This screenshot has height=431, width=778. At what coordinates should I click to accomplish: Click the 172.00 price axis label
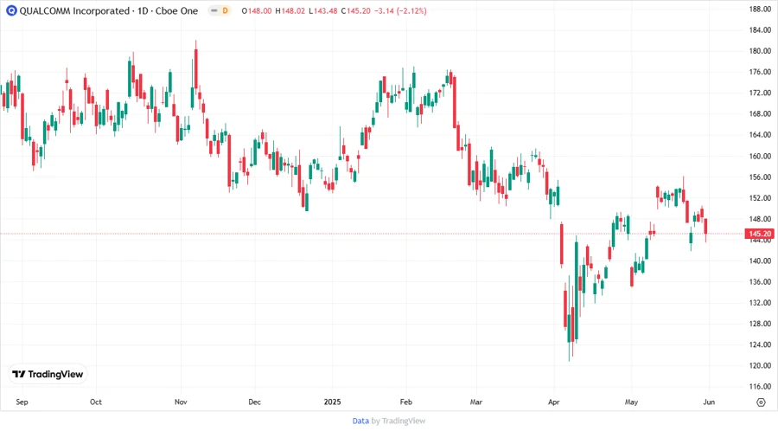[760, 93]
